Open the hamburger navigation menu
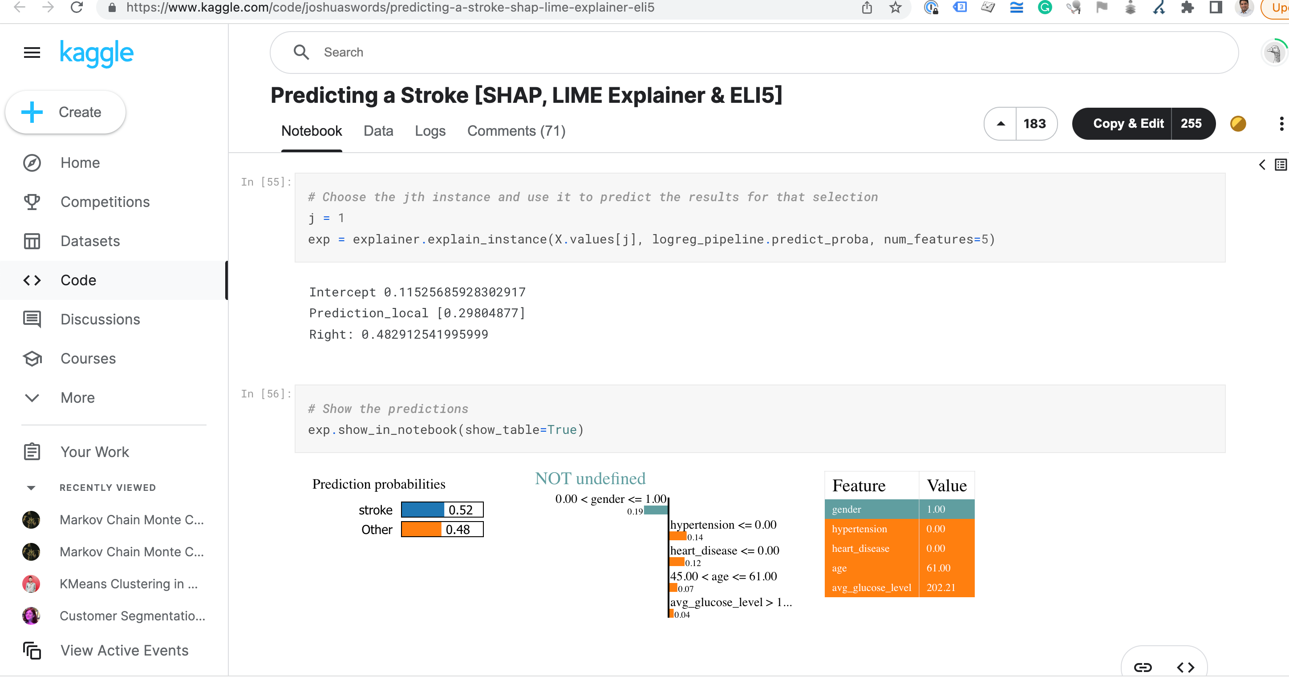1289x680 pixels. click(32, 52)
